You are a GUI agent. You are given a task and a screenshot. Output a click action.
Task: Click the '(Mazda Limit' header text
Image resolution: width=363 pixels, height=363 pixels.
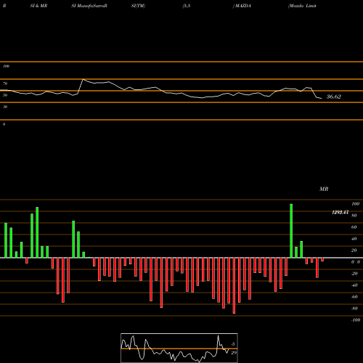[302, 6]
